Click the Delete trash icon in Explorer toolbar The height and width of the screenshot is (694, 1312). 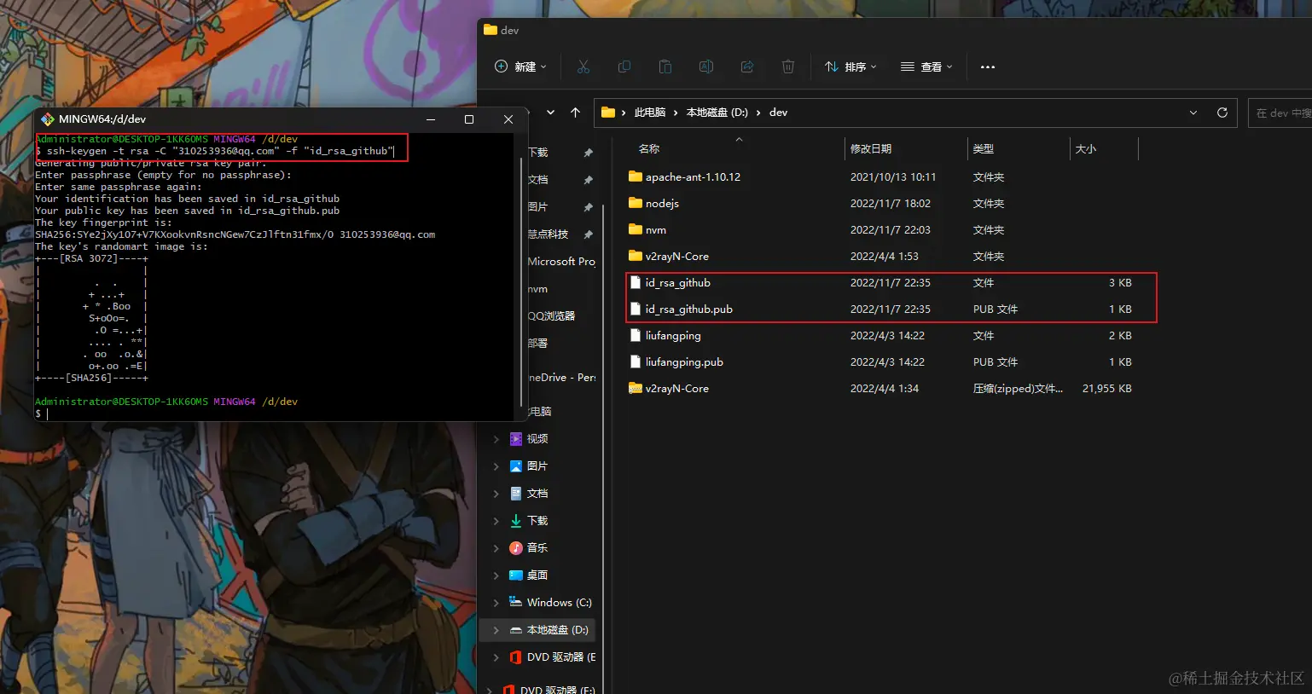coord(788,67)
